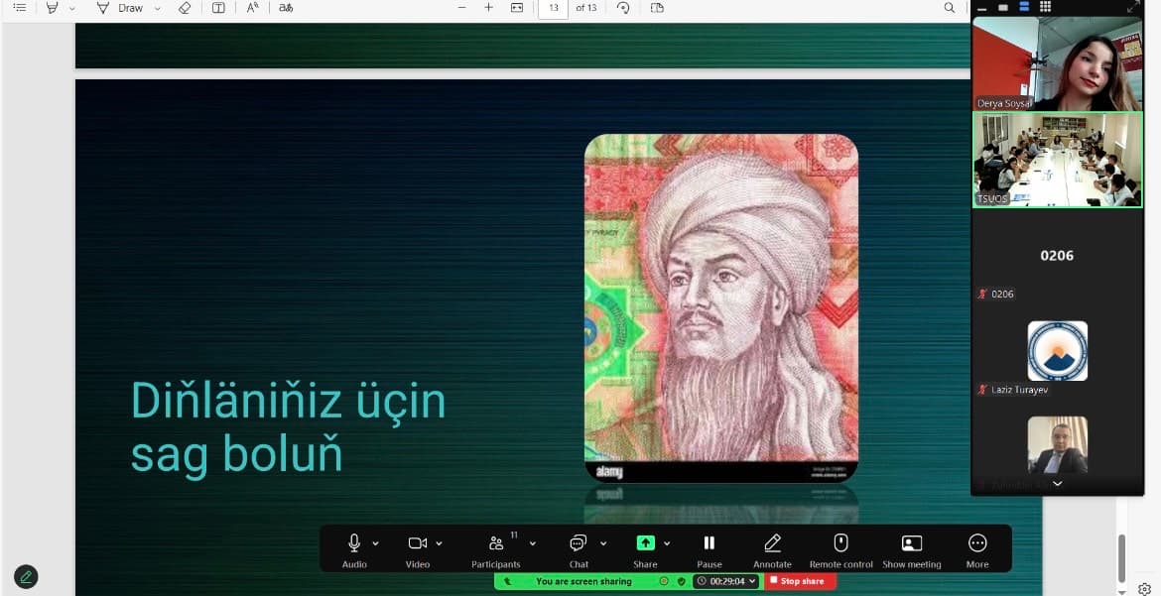Open the meeting timer 00:29:04 dropdown

(726, 581)
